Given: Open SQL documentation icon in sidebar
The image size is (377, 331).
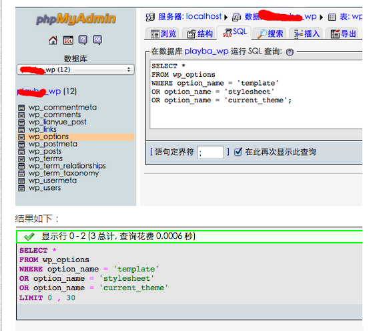Looking at the screenshot, I should coord(97,40).
